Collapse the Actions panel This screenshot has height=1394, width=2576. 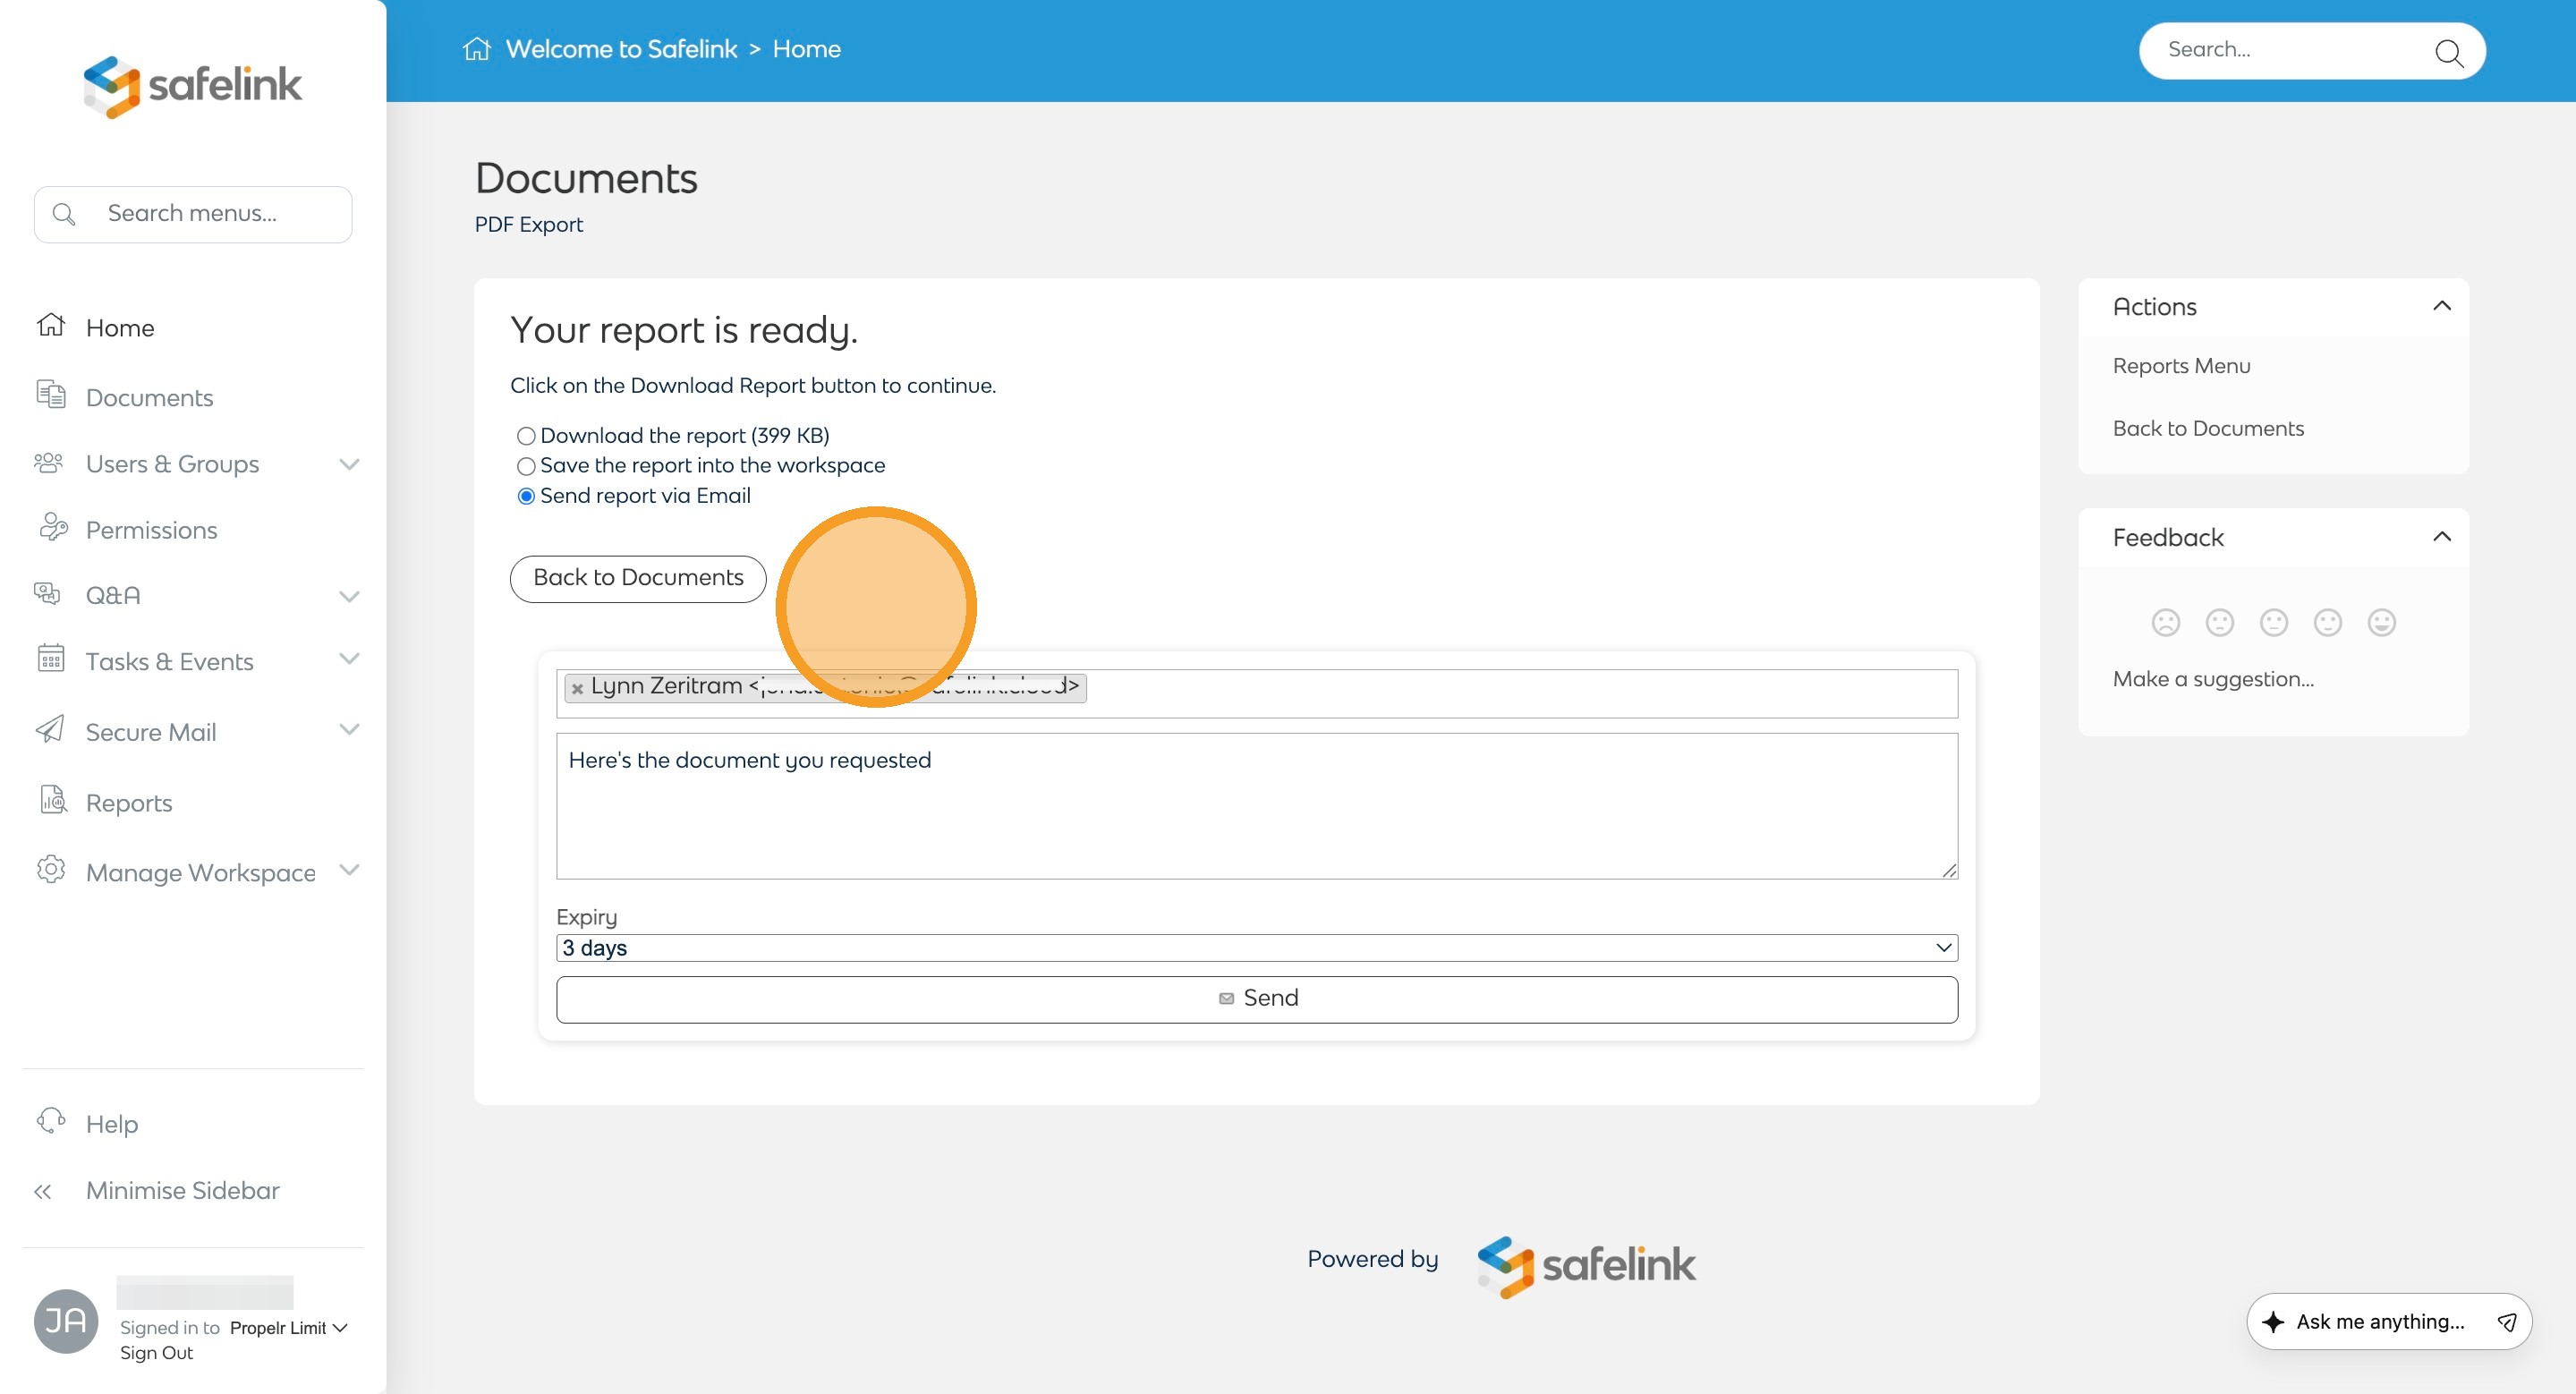[2441, 306]
